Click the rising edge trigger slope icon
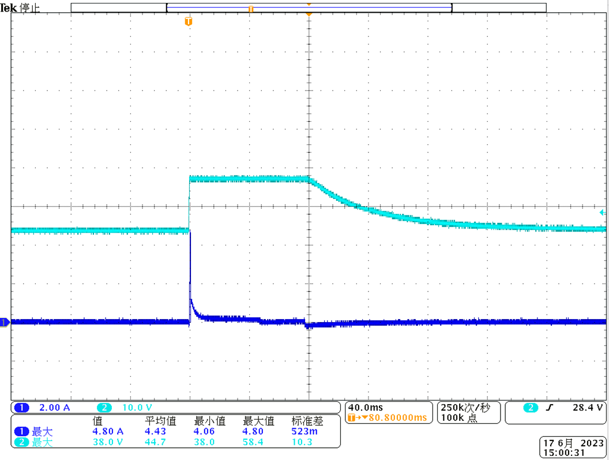Viewport: 609px width, 460px height. (x=550, y=408)
